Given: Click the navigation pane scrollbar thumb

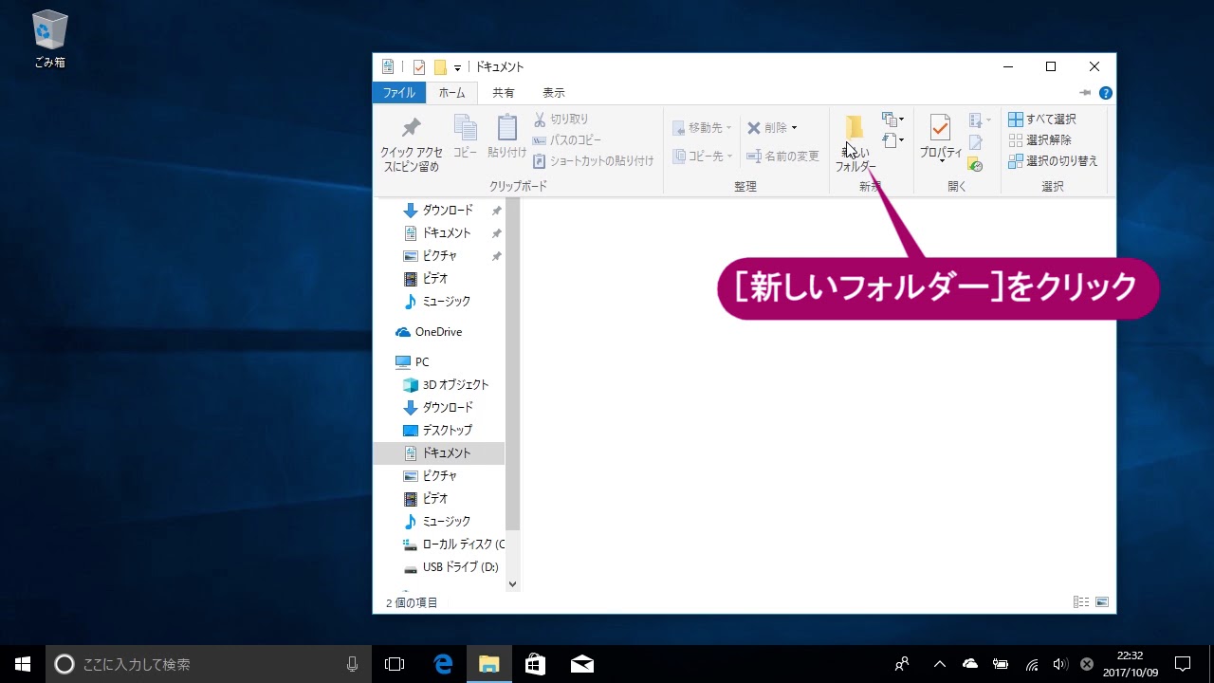Looking at the screenshot, I should (x=512, y=364).
